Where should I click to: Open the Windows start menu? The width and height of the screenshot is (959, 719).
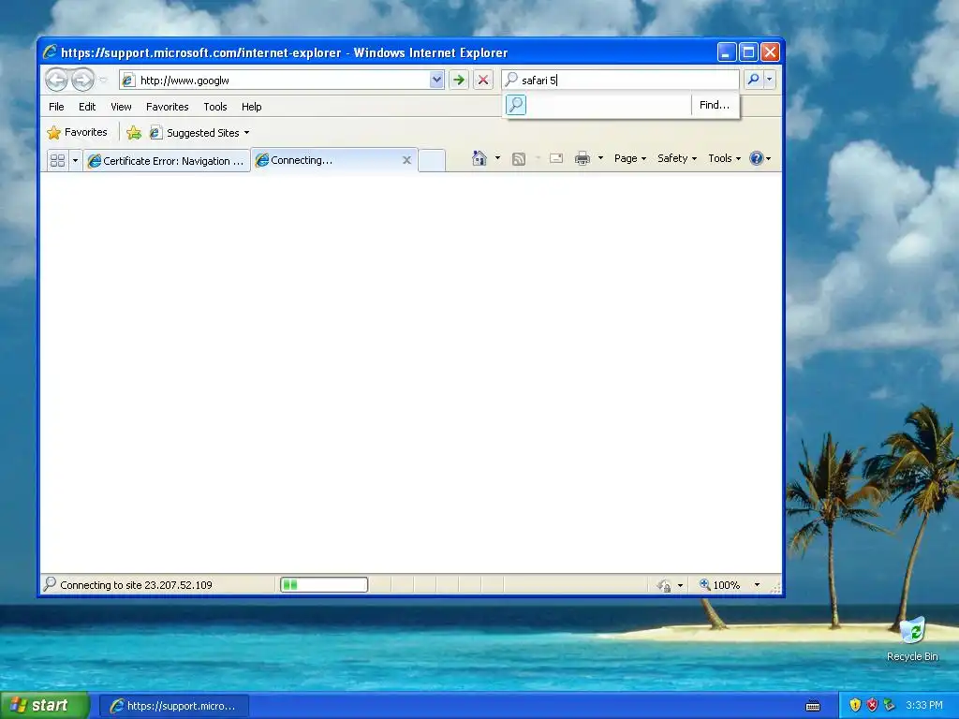coord(45,705)
